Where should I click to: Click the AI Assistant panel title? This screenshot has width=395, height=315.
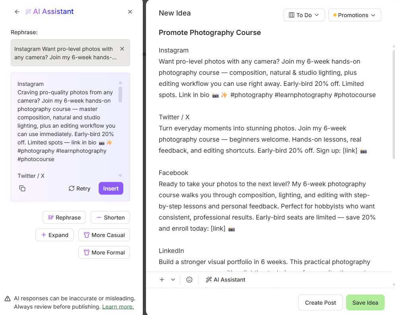tap(53, 12)
